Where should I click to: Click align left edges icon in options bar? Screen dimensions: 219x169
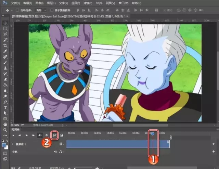(96, 10)
